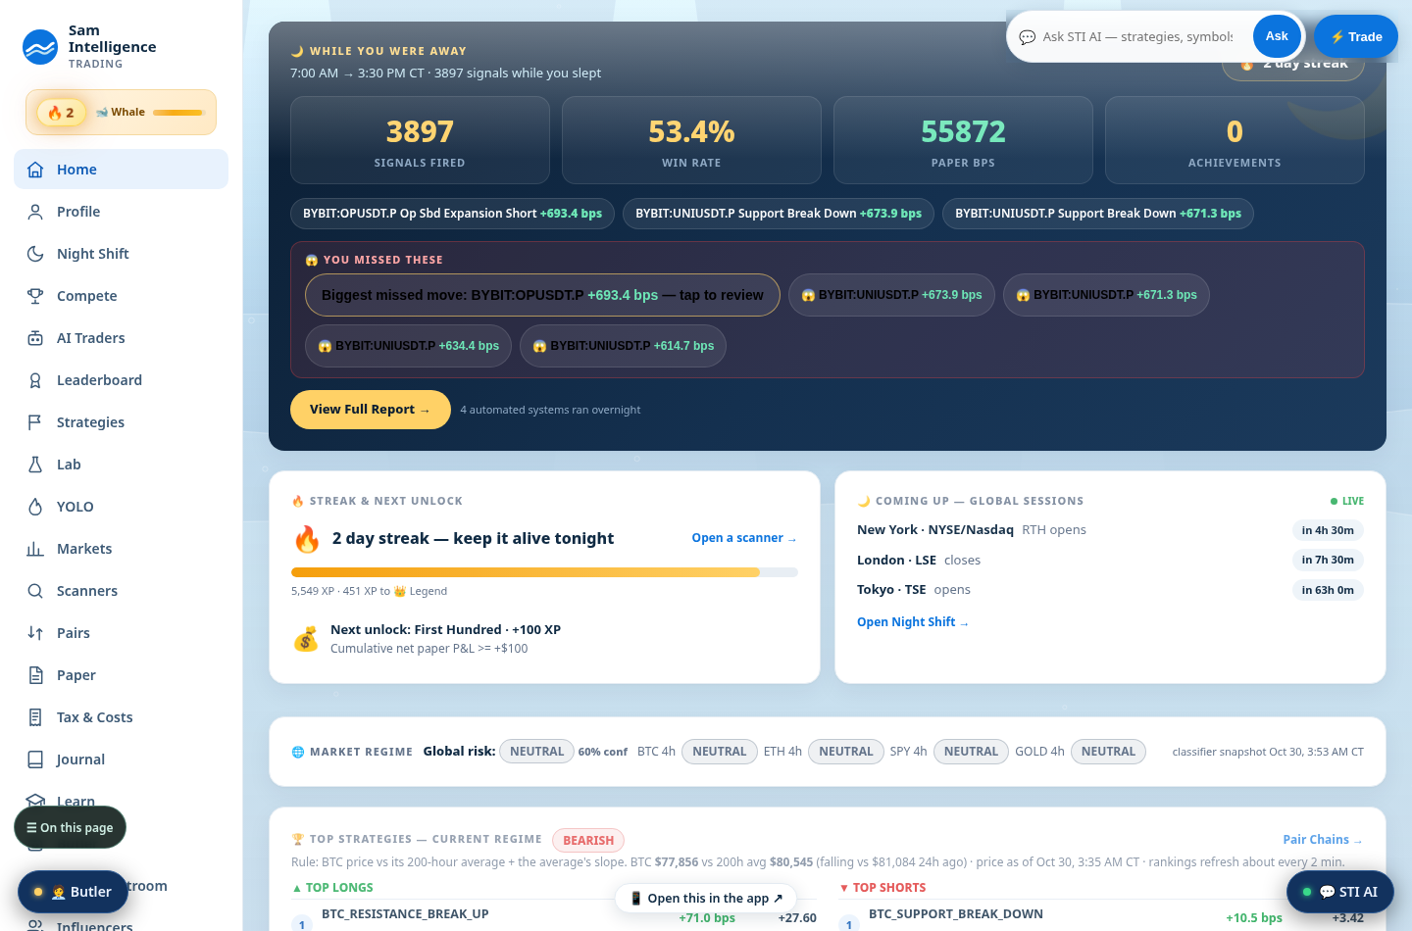Click the Sam Intelligence wave logo
Screen dimensions: 1412x931
tap(40, 47)
